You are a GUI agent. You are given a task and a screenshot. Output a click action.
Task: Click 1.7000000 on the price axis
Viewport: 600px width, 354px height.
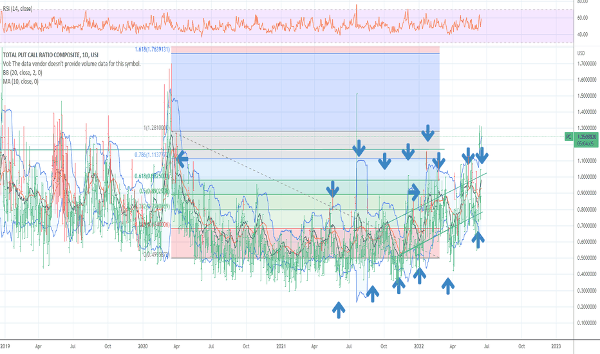[586, 64]
